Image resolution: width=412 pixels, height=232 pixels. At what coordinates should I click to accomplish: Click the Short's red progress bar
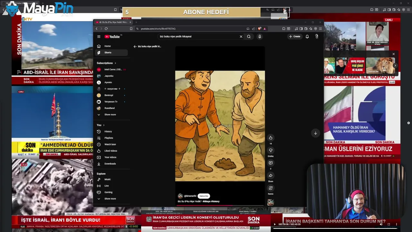click(x=220, y=205)
